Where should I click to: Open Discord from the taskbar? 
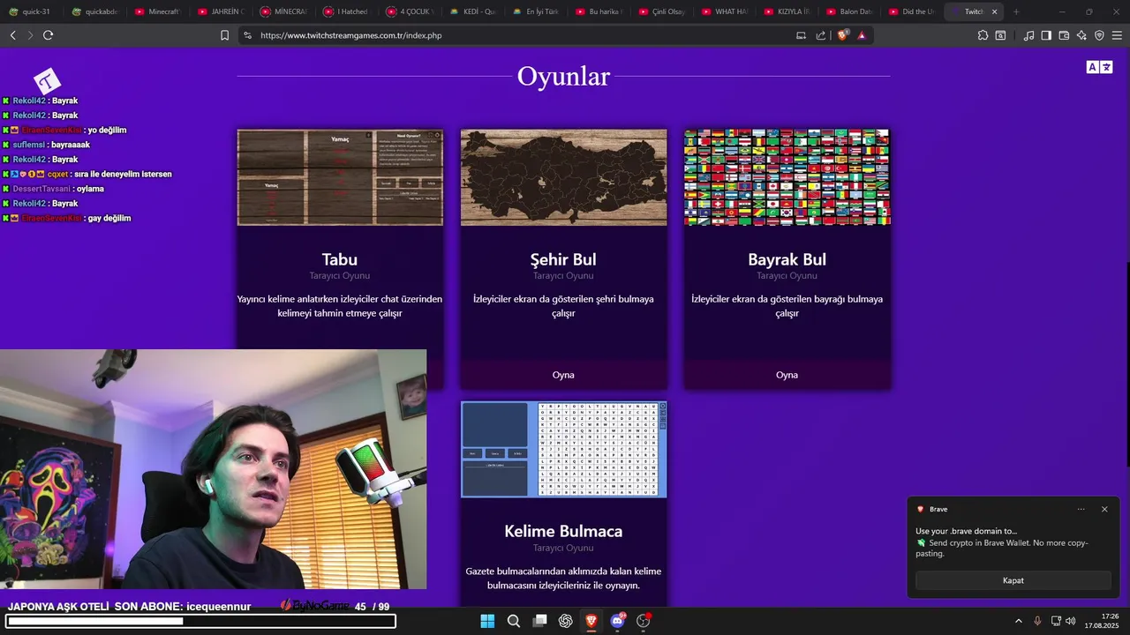tap(617, 621)
